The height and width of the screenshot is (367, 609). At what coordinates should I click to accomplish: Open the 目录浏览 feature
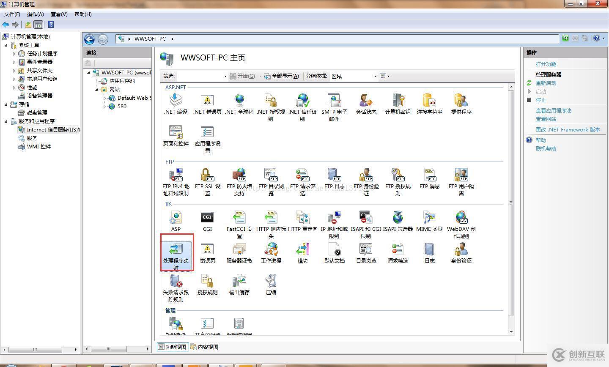point(366,253)
